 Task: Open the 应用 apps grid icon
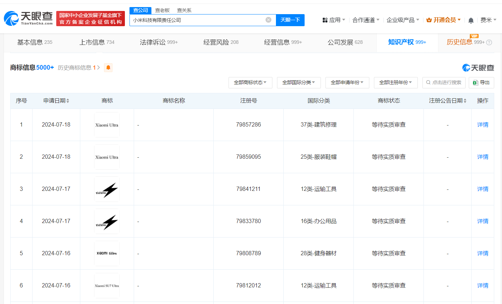click(325, 20)
